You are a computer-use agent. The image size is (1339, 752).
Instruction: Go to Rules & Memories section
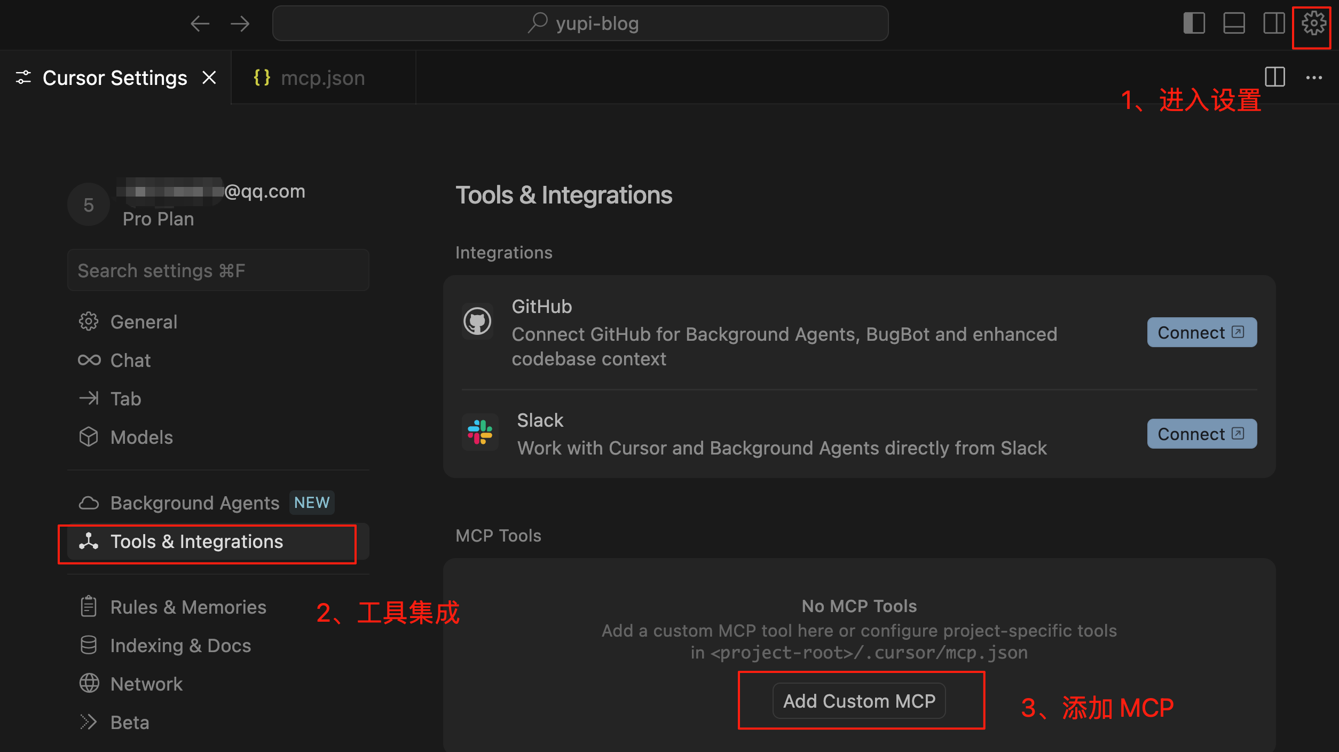[x=188, y=607]
